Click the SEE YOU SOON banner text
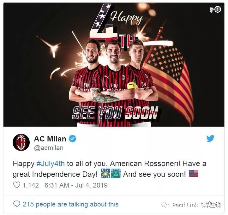Image resolution: width=228 pixels, height=215 pixels. (115, 113)
